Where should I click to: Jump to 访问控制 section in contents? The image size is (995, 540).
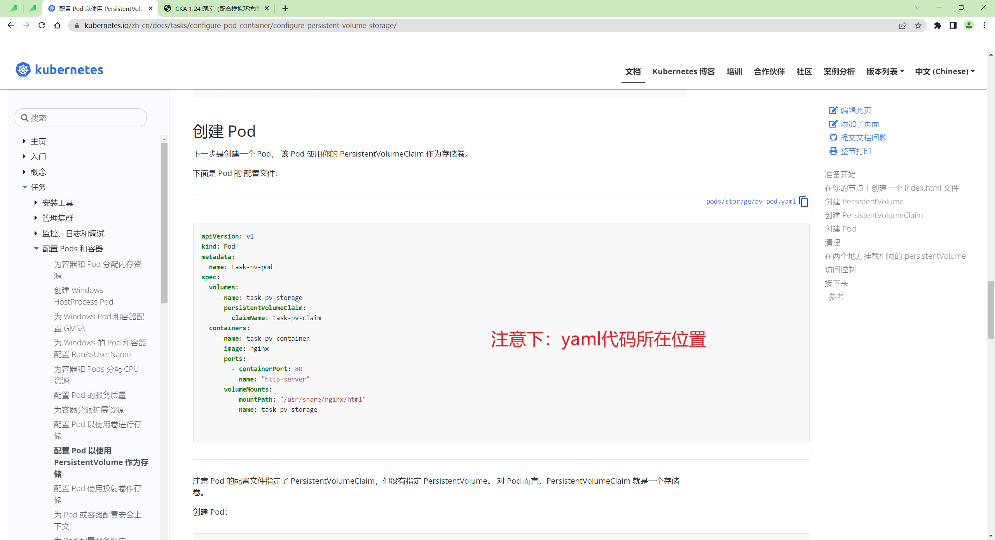(840, 270)
